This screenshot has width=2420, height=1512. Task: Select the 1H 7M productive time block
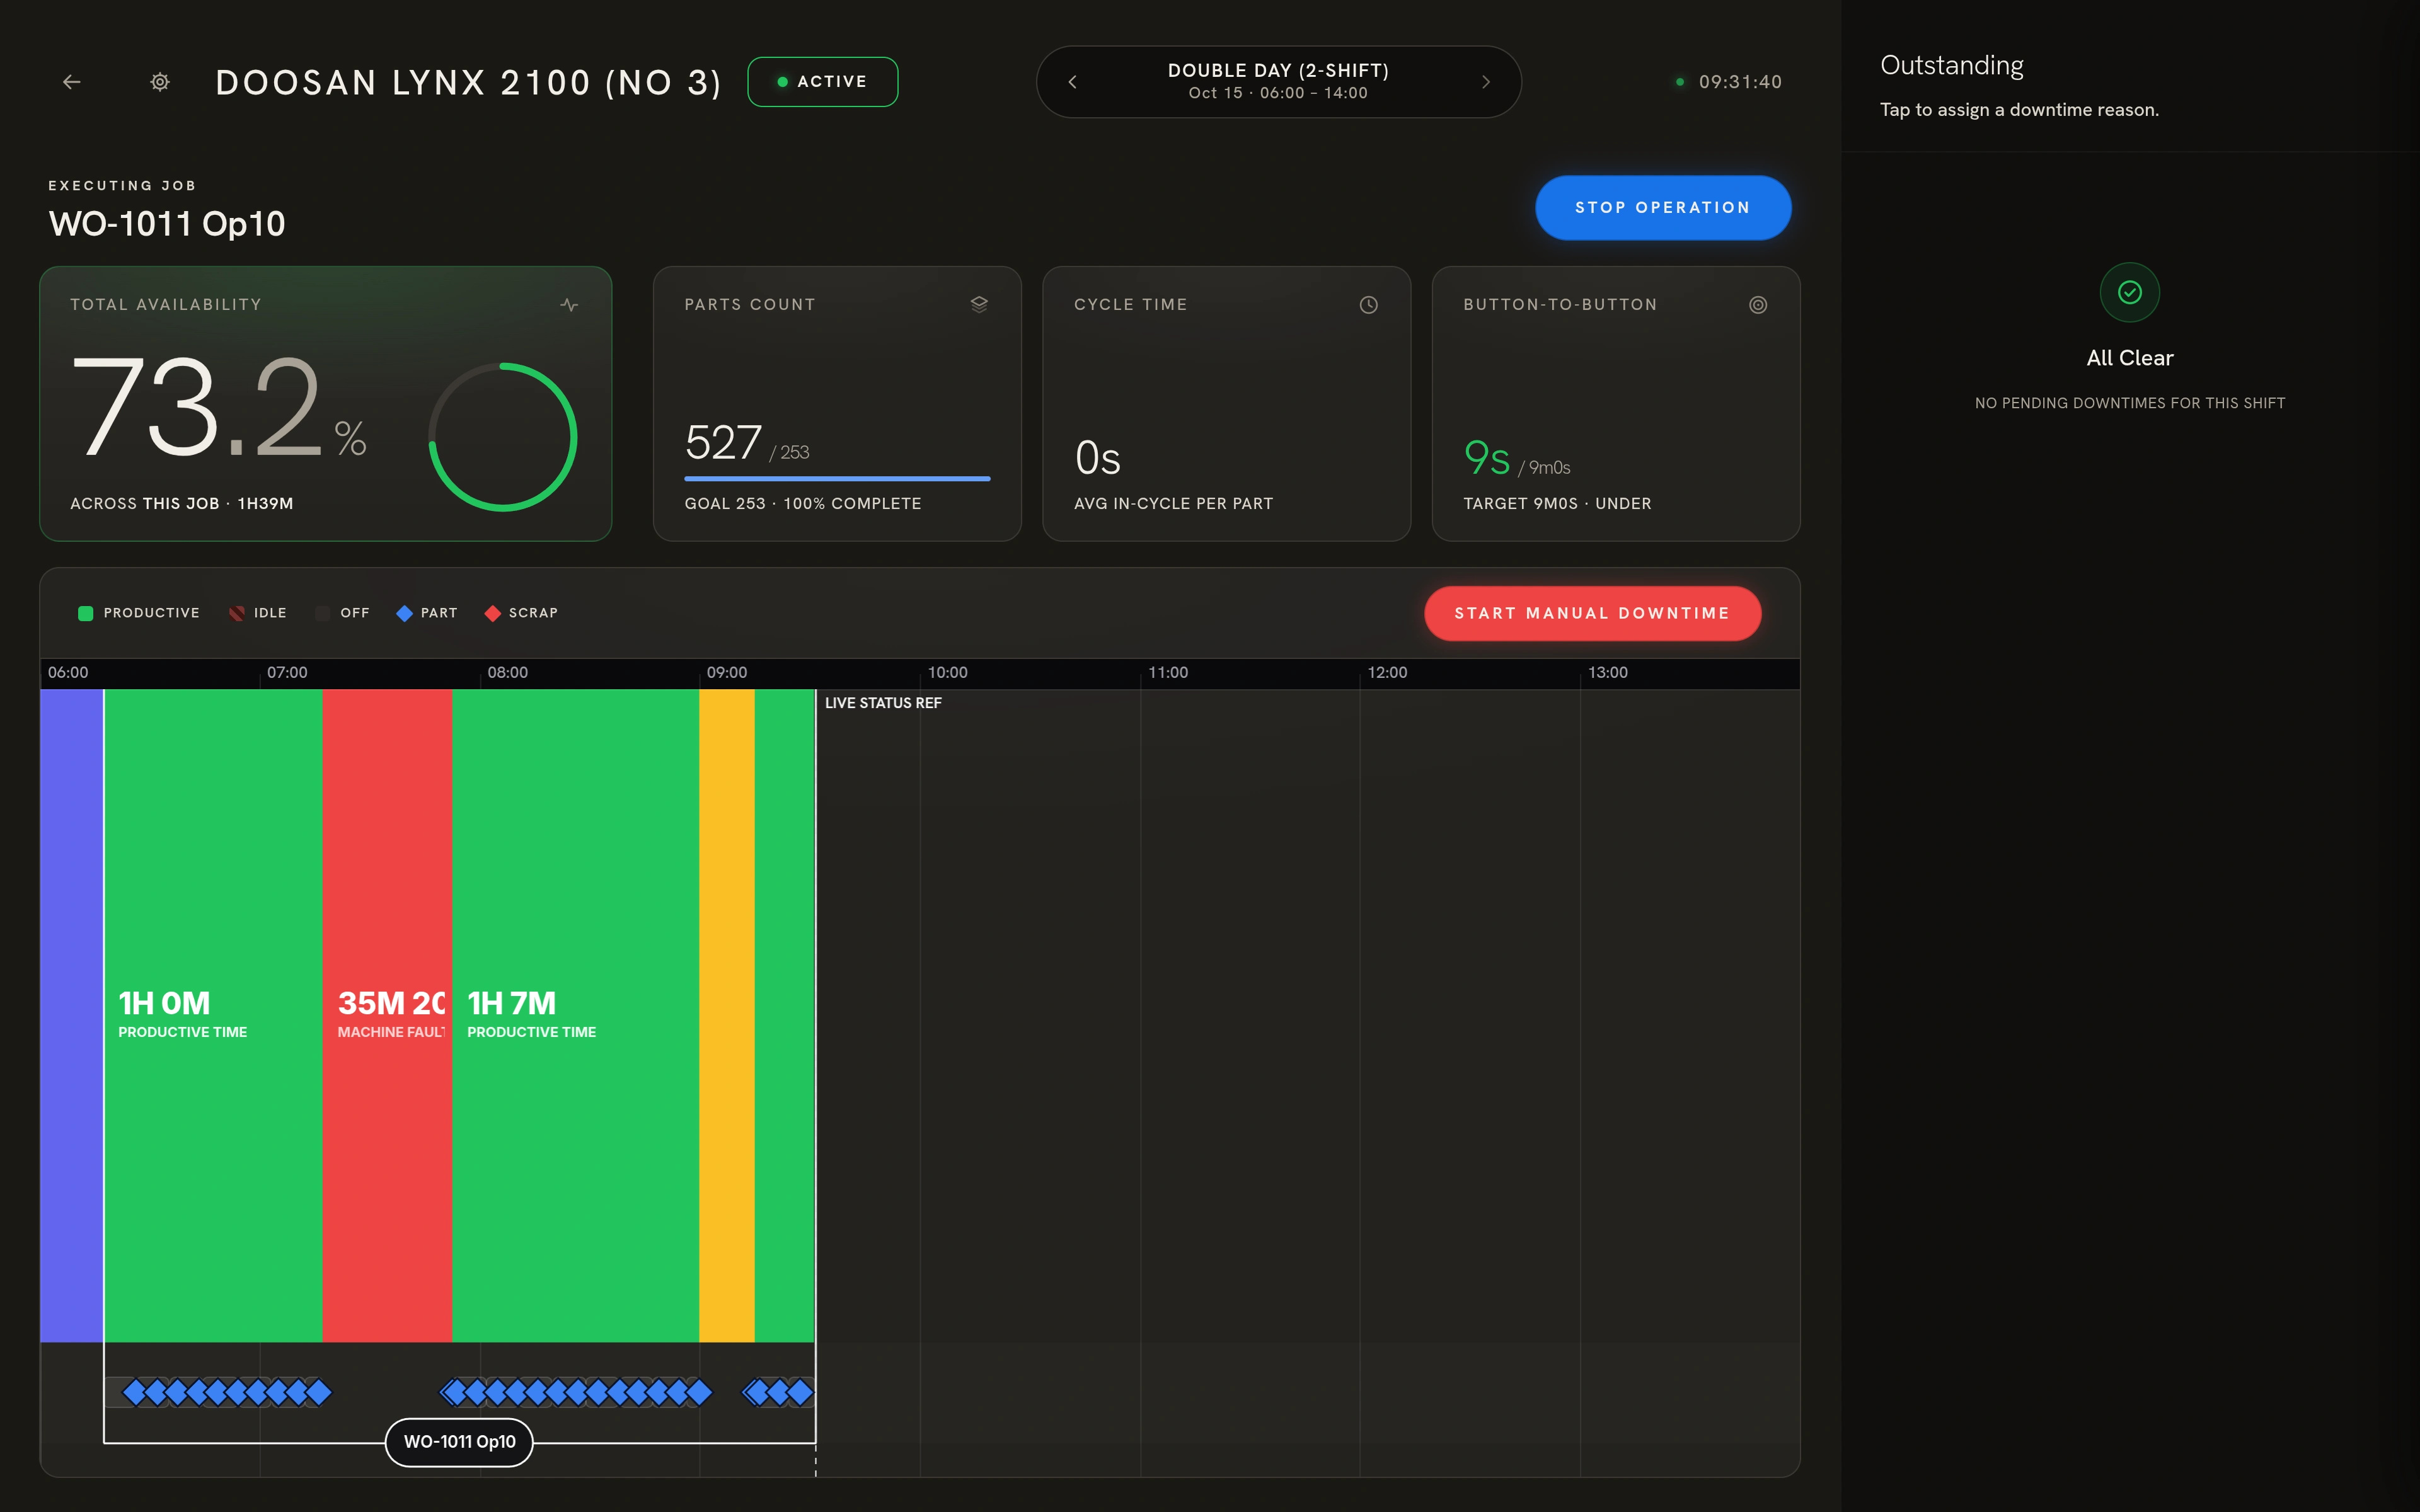[x=575, y=1015]
